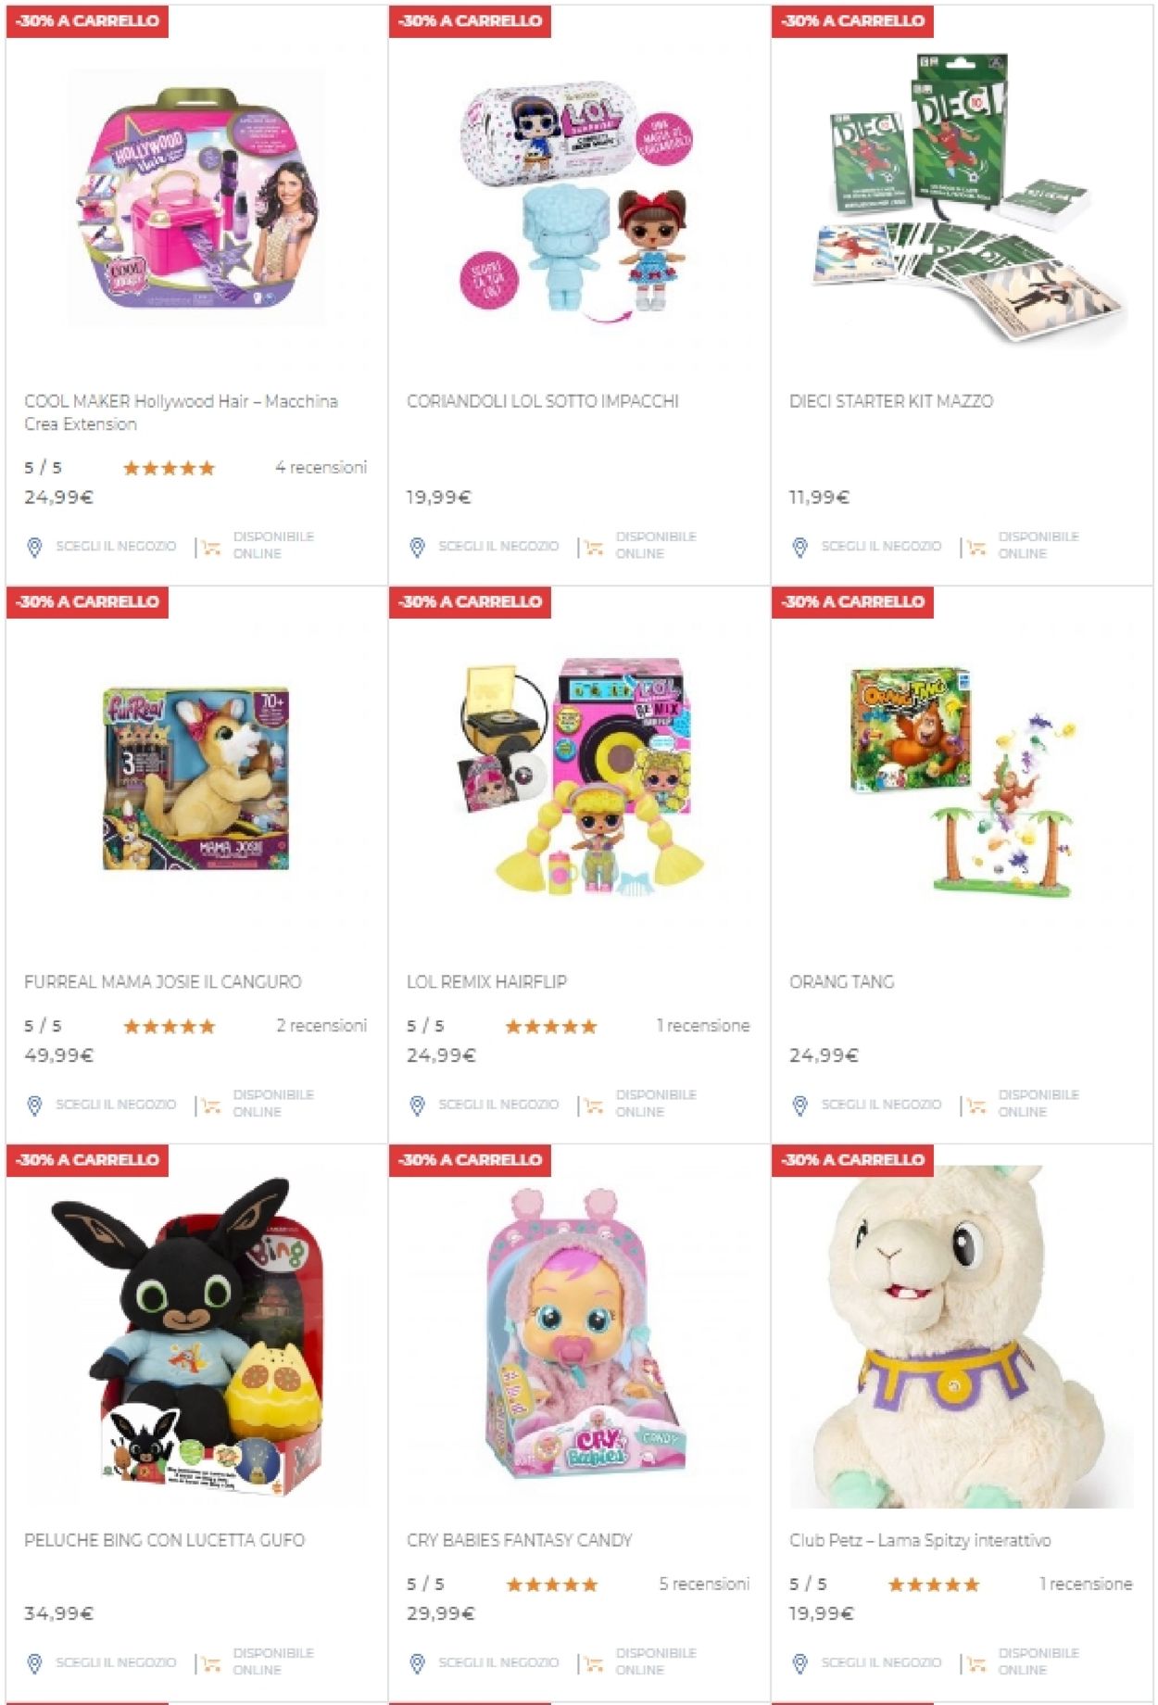Open the 4 recensioni reviews link

tap(321, 467)
